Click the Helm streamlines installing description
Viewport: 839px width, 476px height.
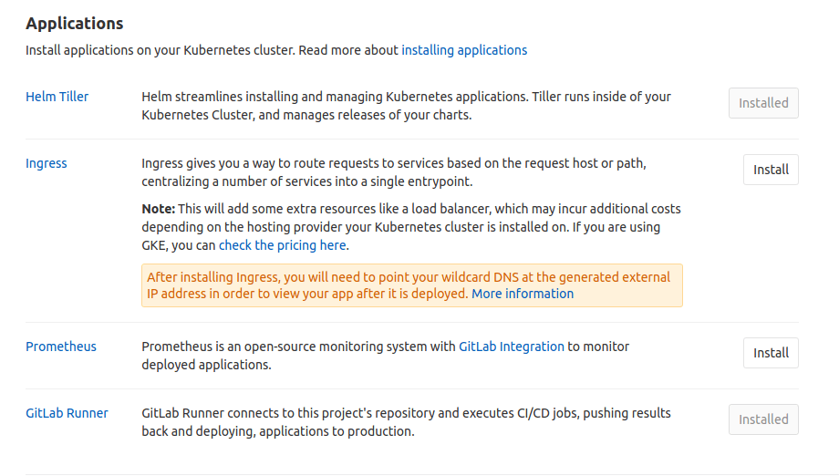click(406, 106)
